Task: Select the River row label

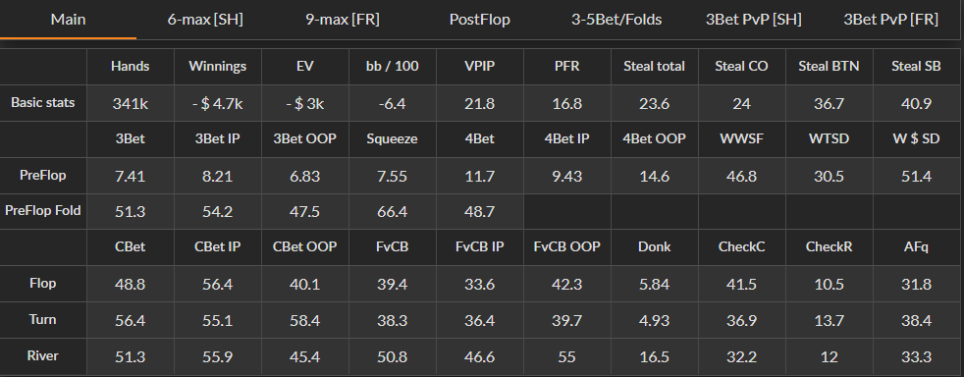Action: [x=43, y=356]
